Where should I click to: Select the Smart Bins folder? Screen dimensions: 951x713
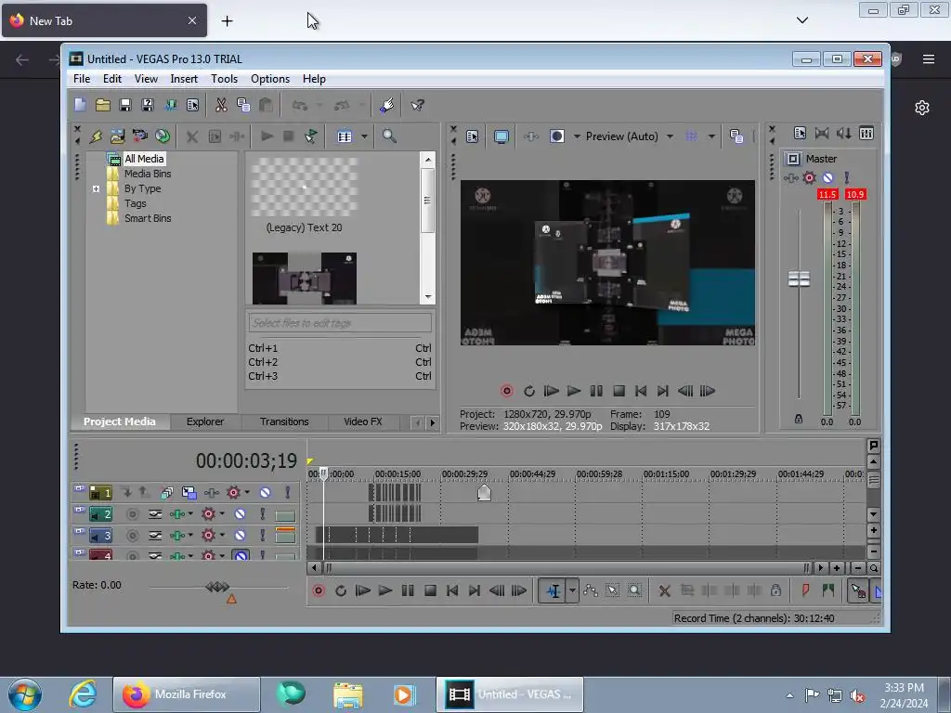[148, 218]
